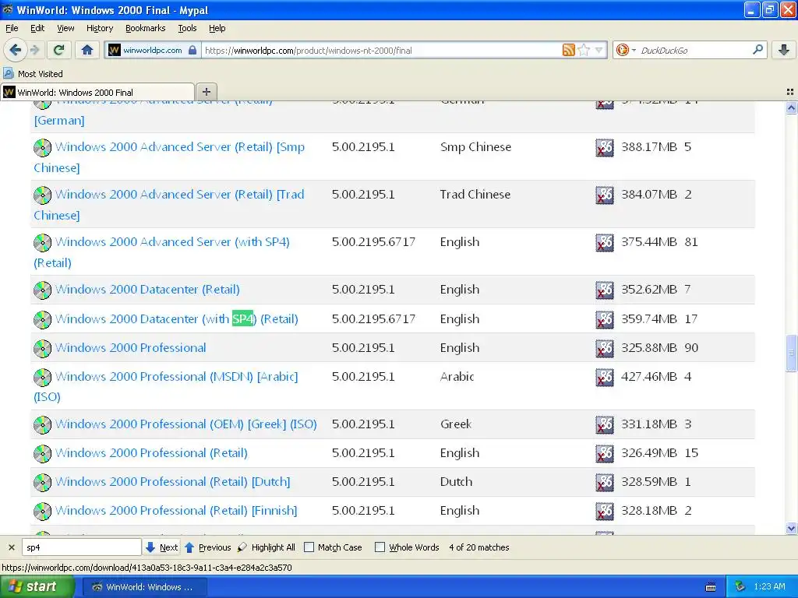Open the downloads arrow button

[x=784, y=50]
